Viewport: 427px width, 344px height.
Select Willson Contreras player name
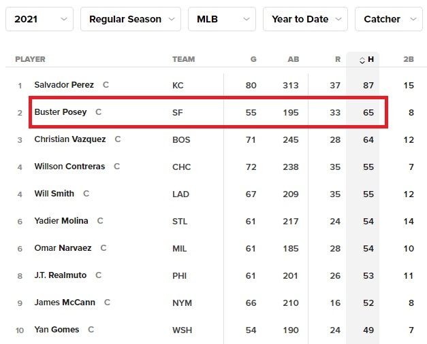coord(69,167)
